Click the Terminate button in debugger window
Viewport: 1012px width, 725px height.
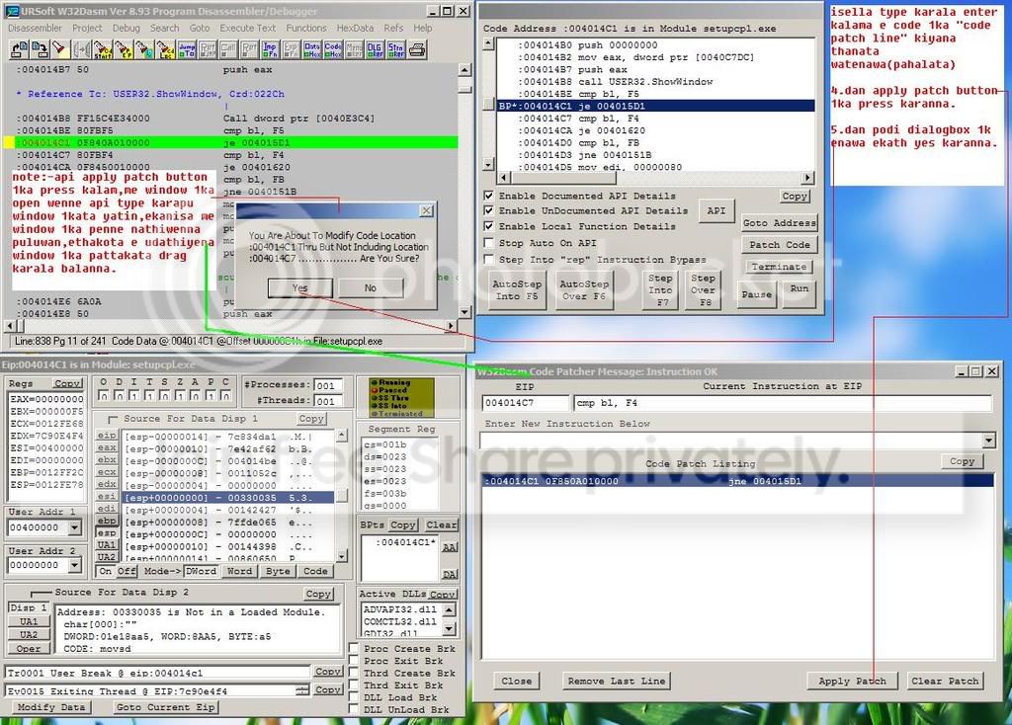[x=779, y=267]
